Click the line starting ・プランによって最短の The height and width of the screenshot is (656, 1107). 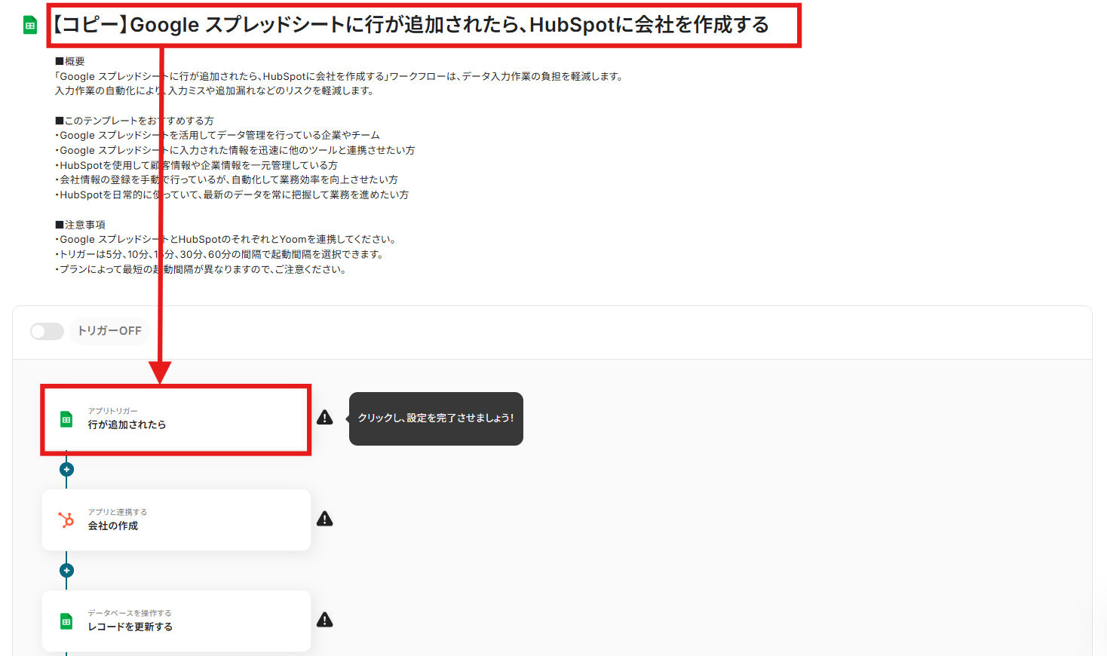tap(202, 269)
